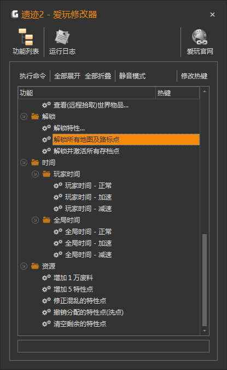Collapse the 全局时间 subgroup arrow
This screenshot has width=227, height=370.
(x=36, y=220)
